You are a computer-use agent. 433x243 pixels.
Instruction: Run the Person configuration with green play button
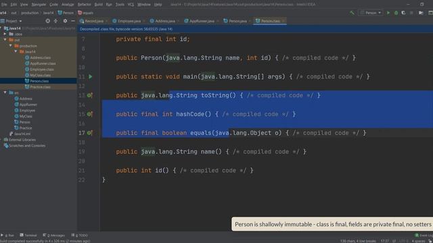(x=388, y=13)
